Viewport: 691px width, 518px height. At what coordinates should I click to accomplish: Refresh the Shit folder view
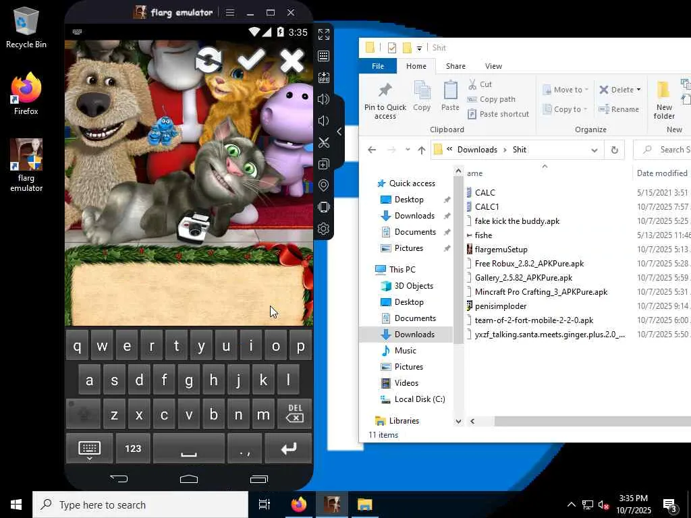[614, 150]
